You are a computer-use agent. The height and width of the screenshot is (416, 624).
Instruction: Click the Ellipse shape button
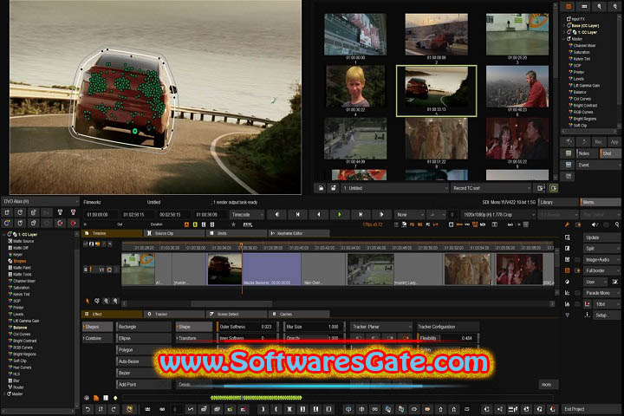144,338
